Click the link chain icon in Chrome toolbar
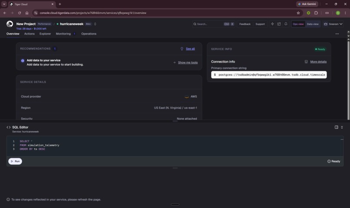Viewport: 350px width, 208px height. (327, 13)
